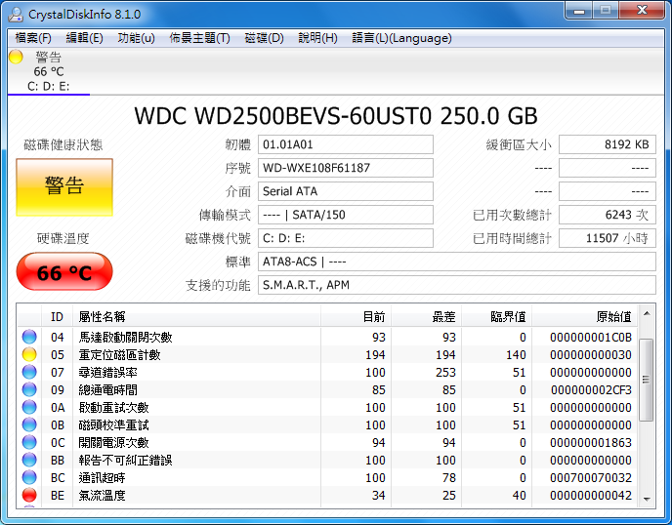Screen dimensions: 672x525
Task: Open the 編輯(E) menu
Action: (84, 38)
